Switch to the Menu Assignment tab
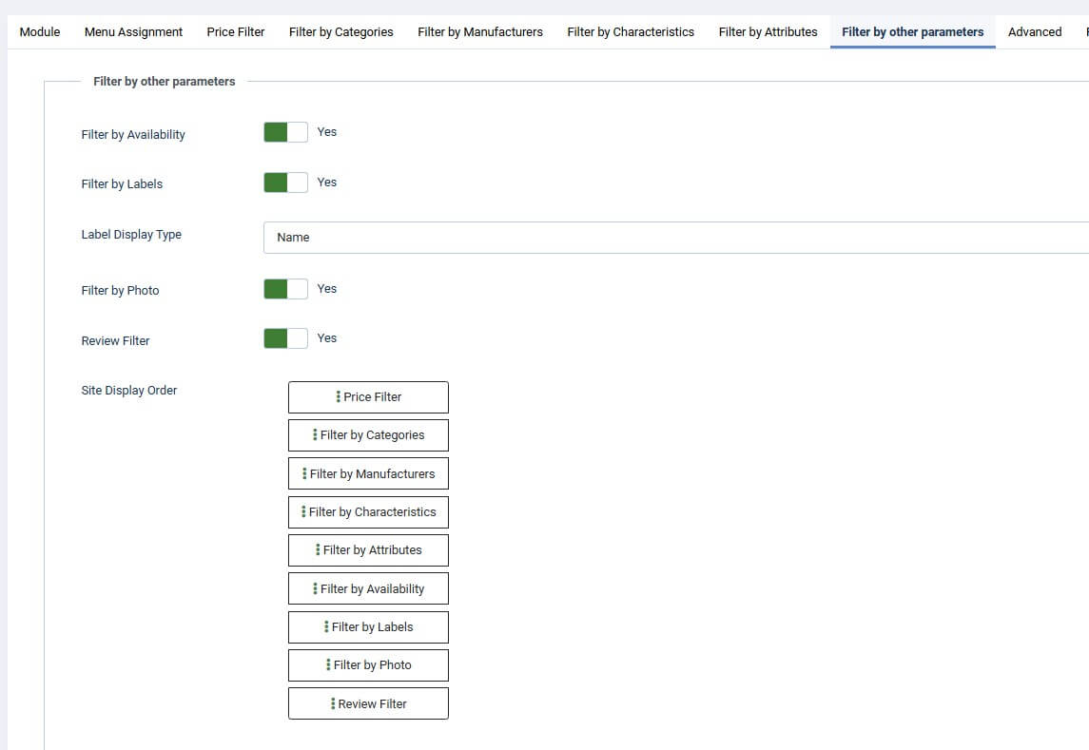Screen dimensions: 1089x750 (133, 32)
